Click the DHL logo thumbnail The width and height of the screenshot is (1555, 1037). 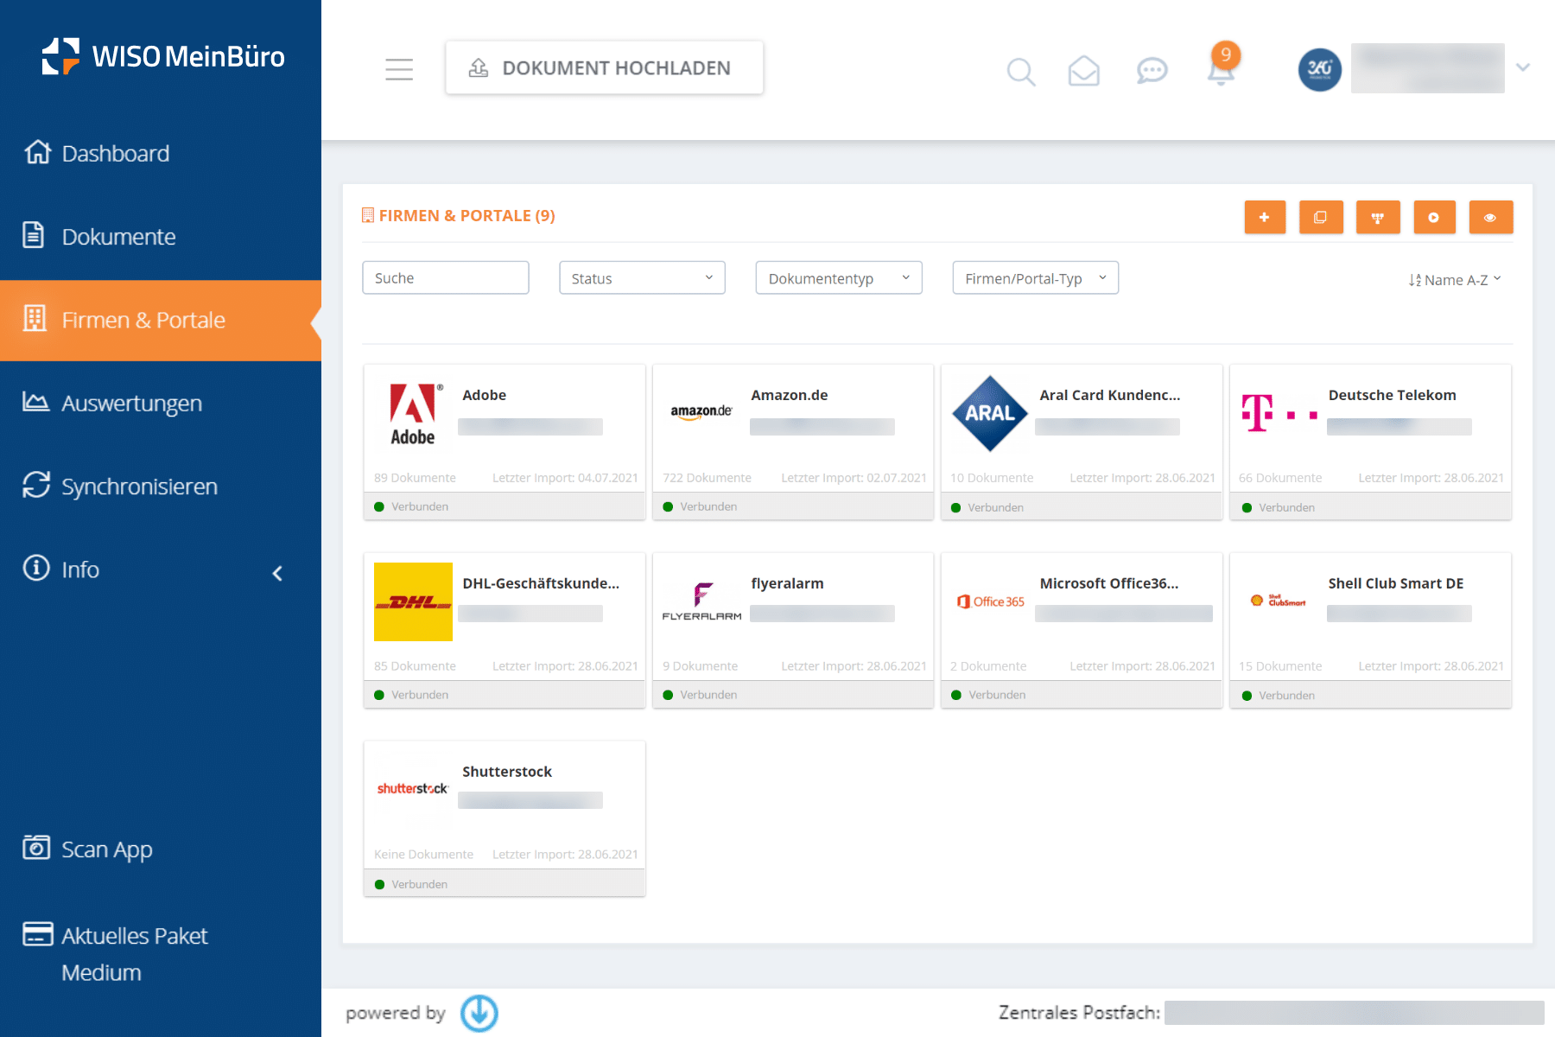coord(413,601)
